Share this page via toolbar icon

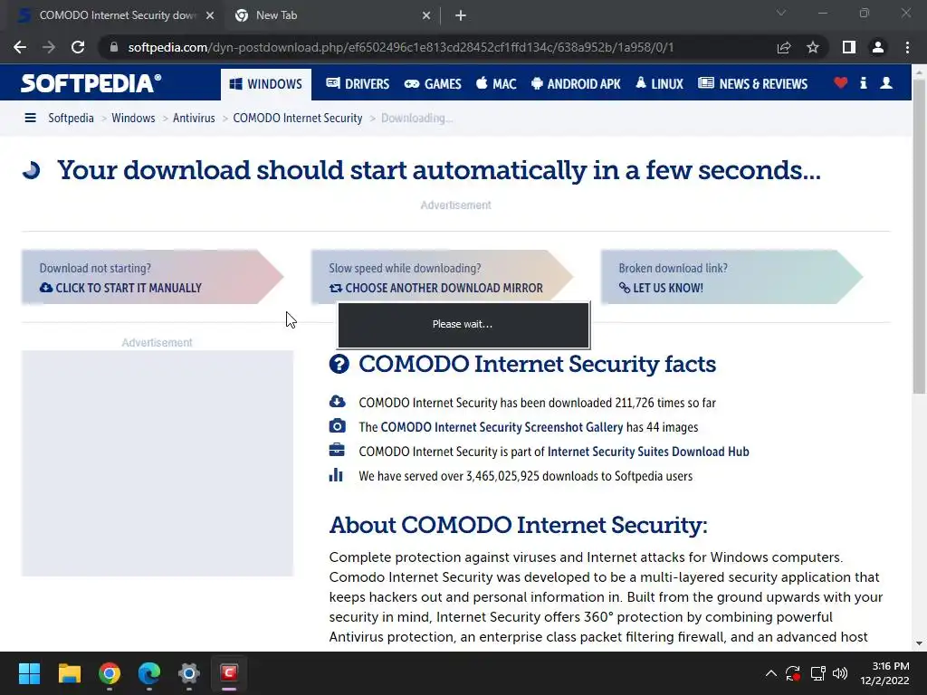(x=784, y=47)
